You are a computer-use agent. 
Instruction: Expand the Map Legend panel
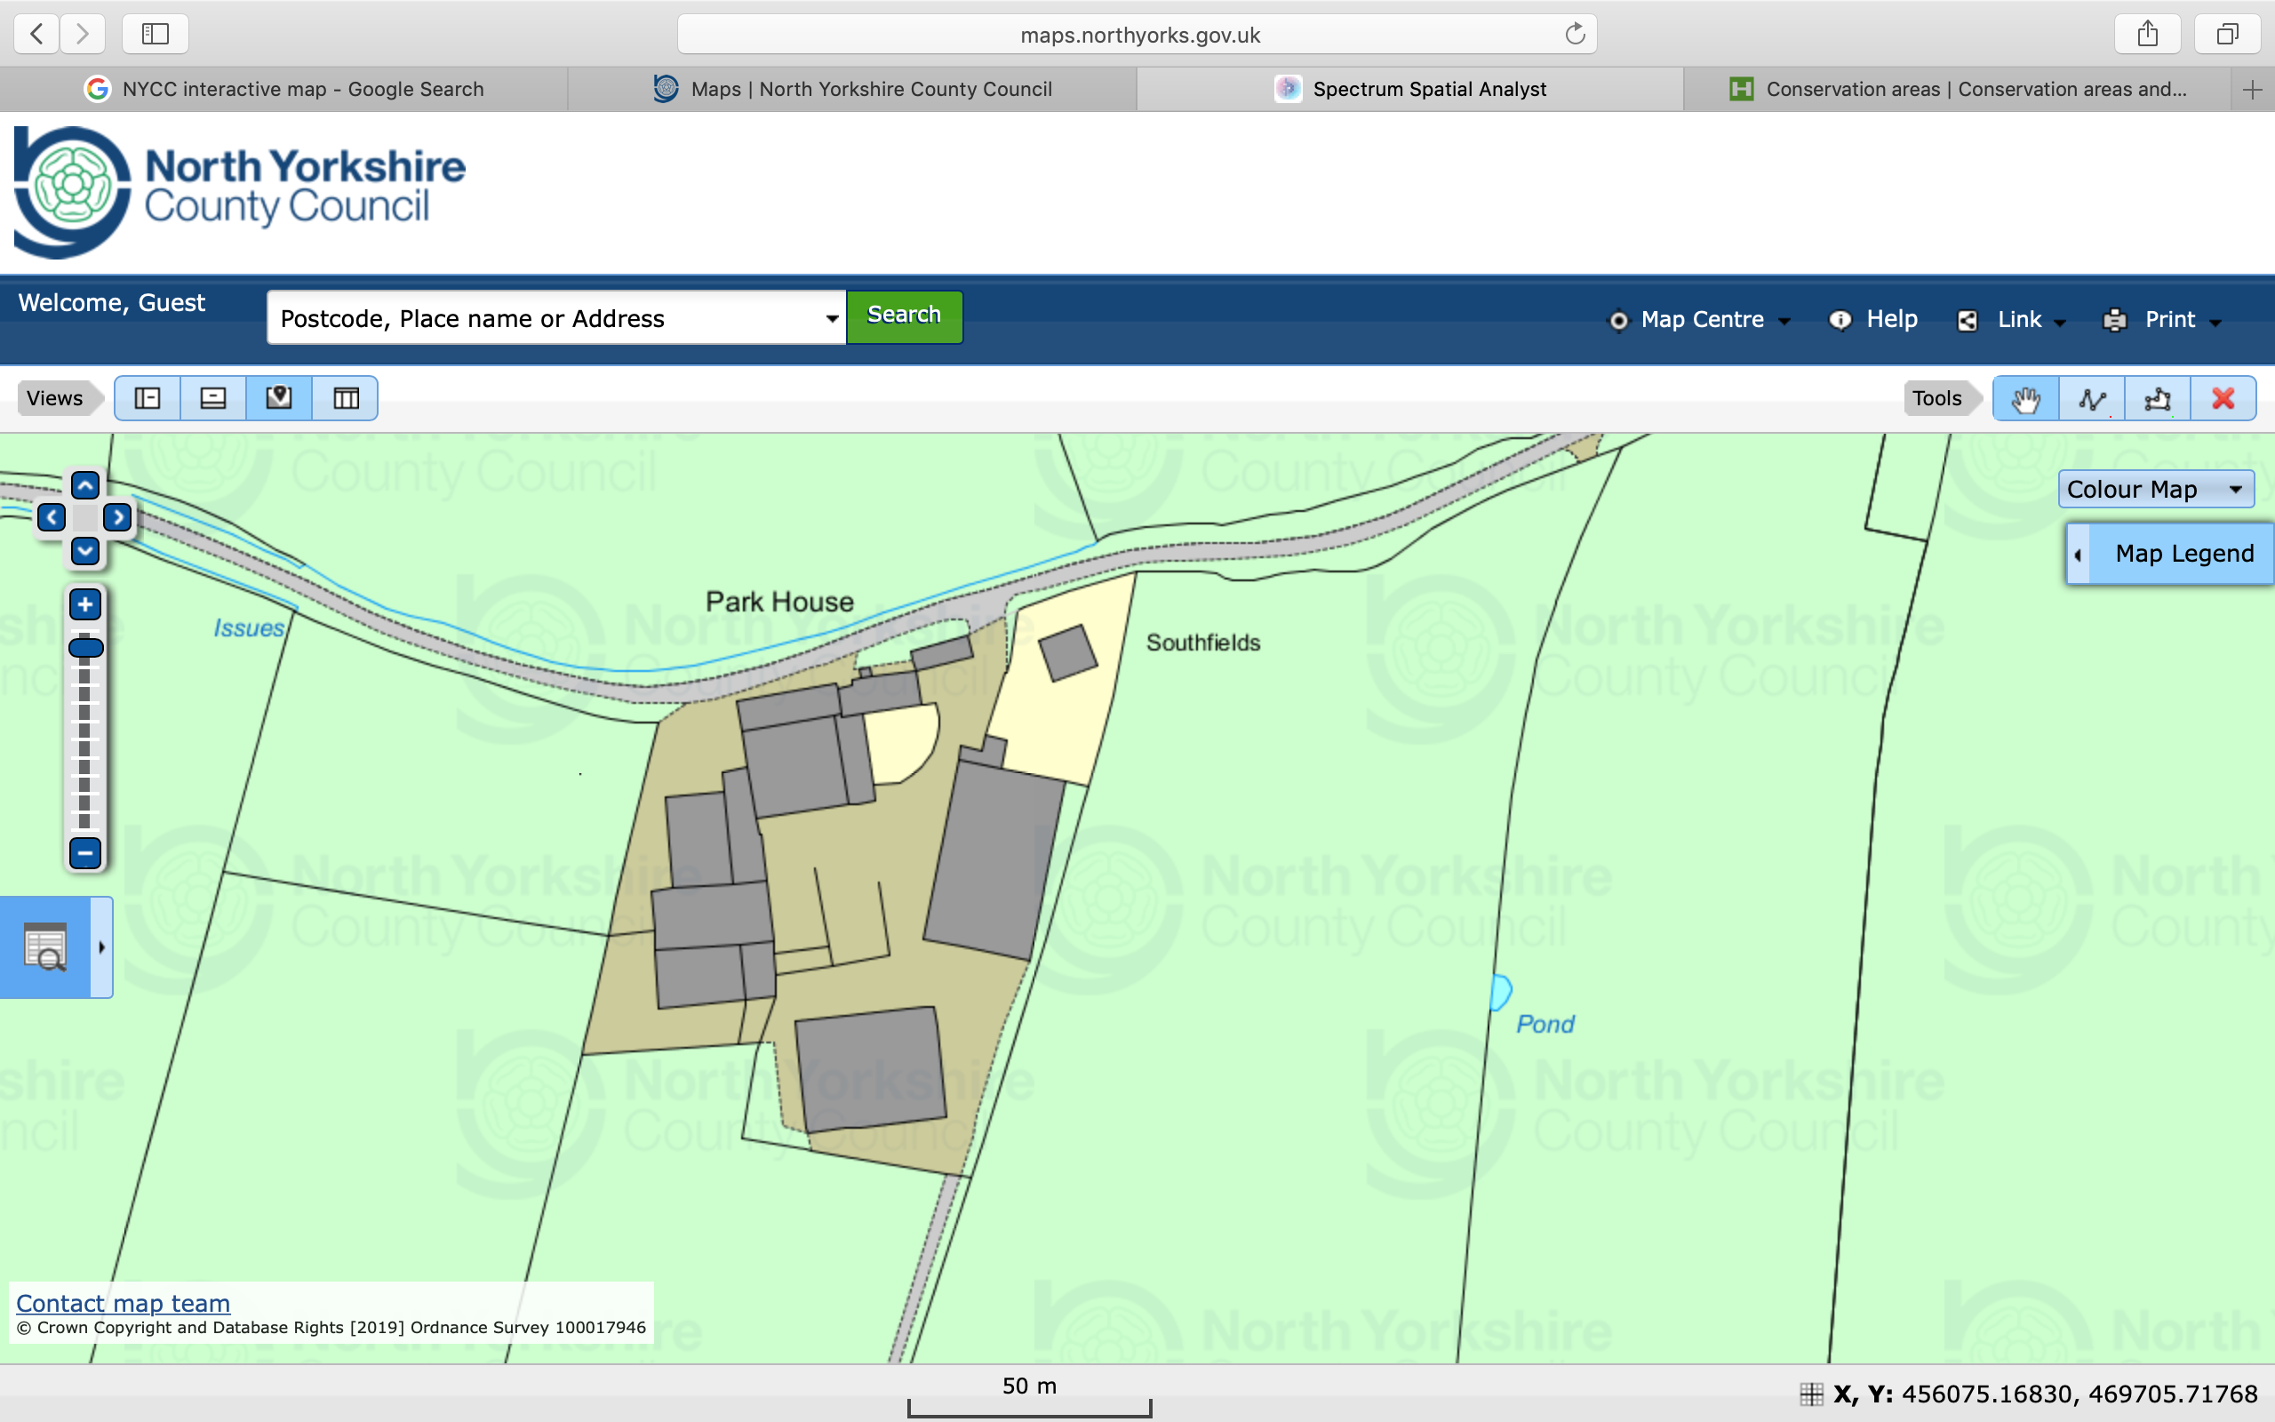point(2172,554)
